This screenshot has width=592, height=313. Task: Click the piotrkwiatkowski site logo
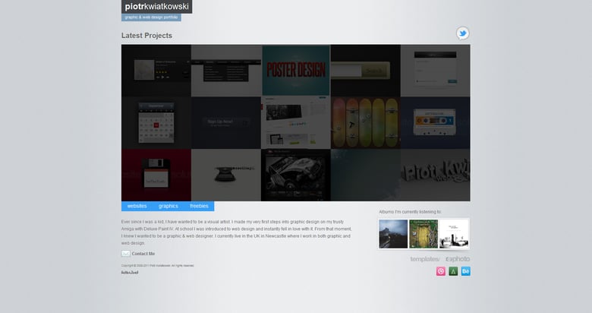coord(156,7)
